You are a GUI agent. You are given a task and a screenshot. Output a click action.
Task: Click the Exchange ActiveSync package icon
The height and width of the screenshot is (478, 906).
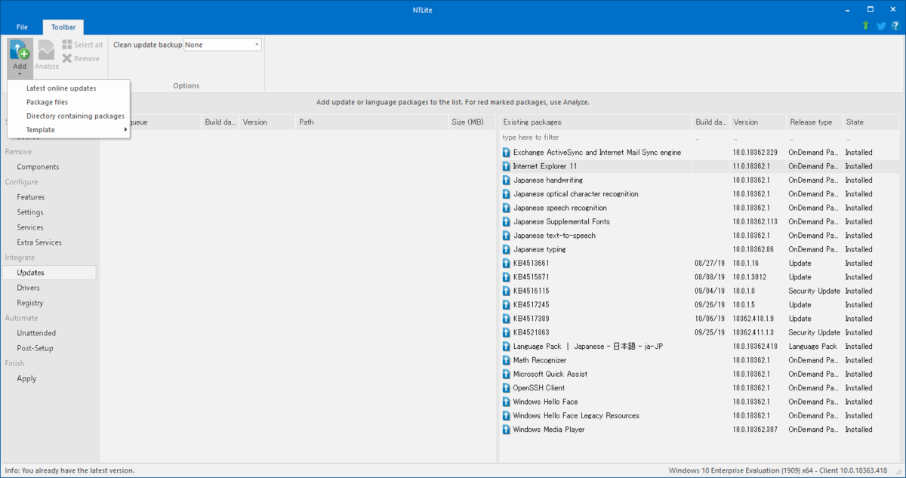click(507, 153)
